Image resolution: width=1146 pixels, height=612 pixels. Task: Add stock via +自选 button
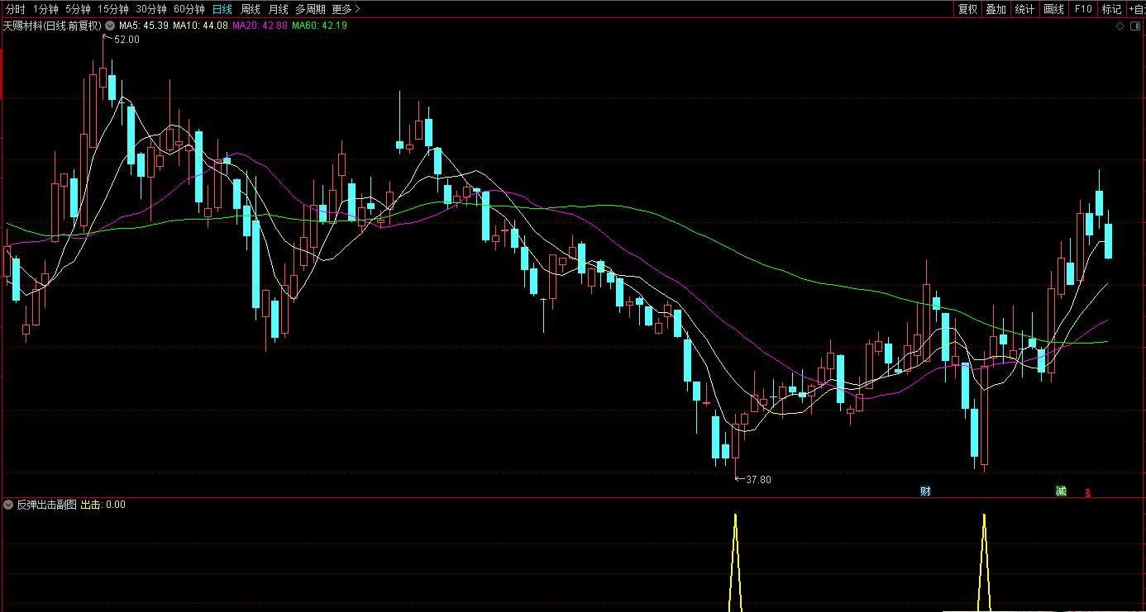1136,9
